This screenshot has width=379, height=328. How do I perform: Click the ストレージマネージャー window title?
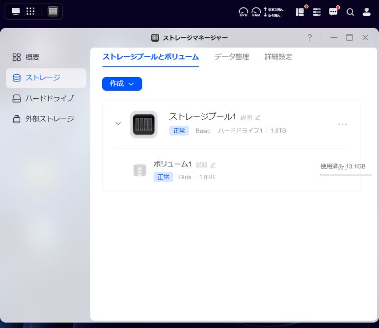(x=195, y=38)
